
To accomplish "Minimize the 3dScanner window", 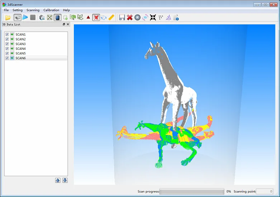I will click(x=257, y=5).
